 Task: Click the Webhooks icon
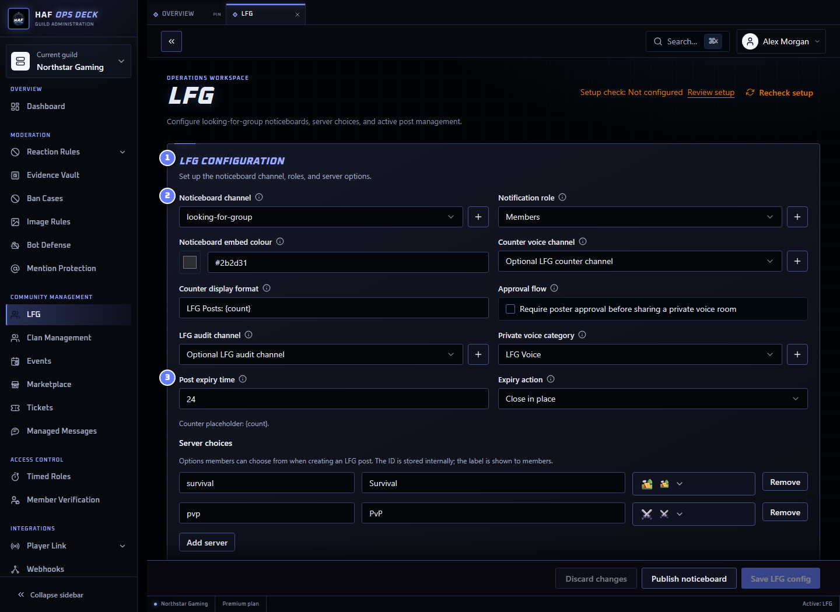coord(15,569)
